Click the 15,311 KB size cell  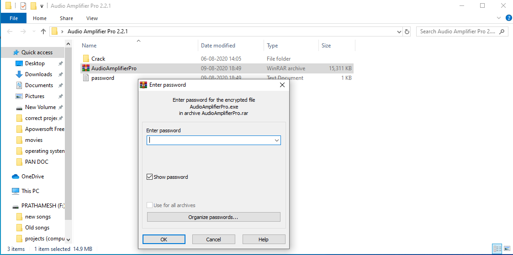(340, 68)
